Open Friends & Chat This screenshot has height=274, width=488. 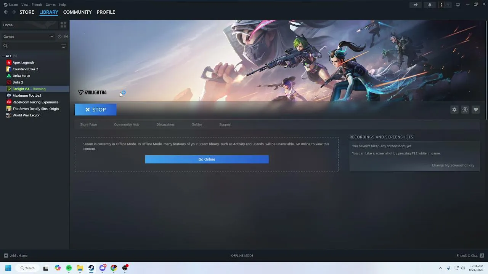[x=470, y=256]
